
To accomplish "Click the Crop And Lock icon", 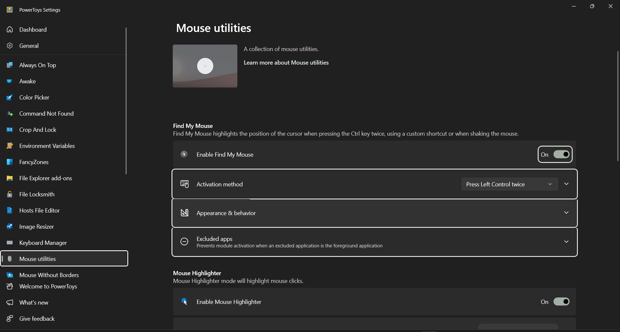I will (x=10, y=130).
